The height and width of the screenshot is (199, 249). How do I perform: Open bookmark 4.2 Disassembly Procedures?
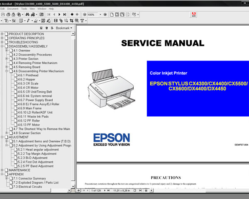click(x=32, y=55)
